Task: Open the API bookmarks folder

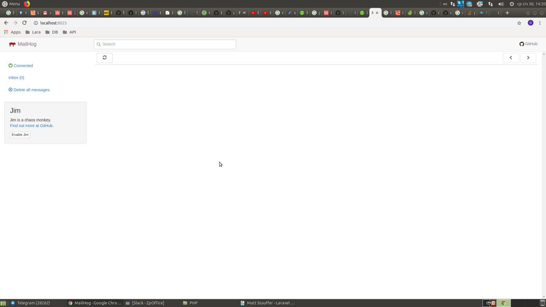Action: point(69,32)
